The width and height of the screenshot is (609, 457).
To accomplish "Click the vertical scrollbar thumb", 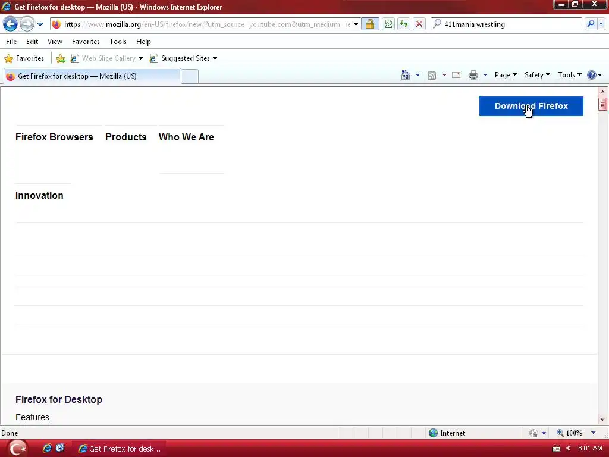I will (x=602, y=104).
